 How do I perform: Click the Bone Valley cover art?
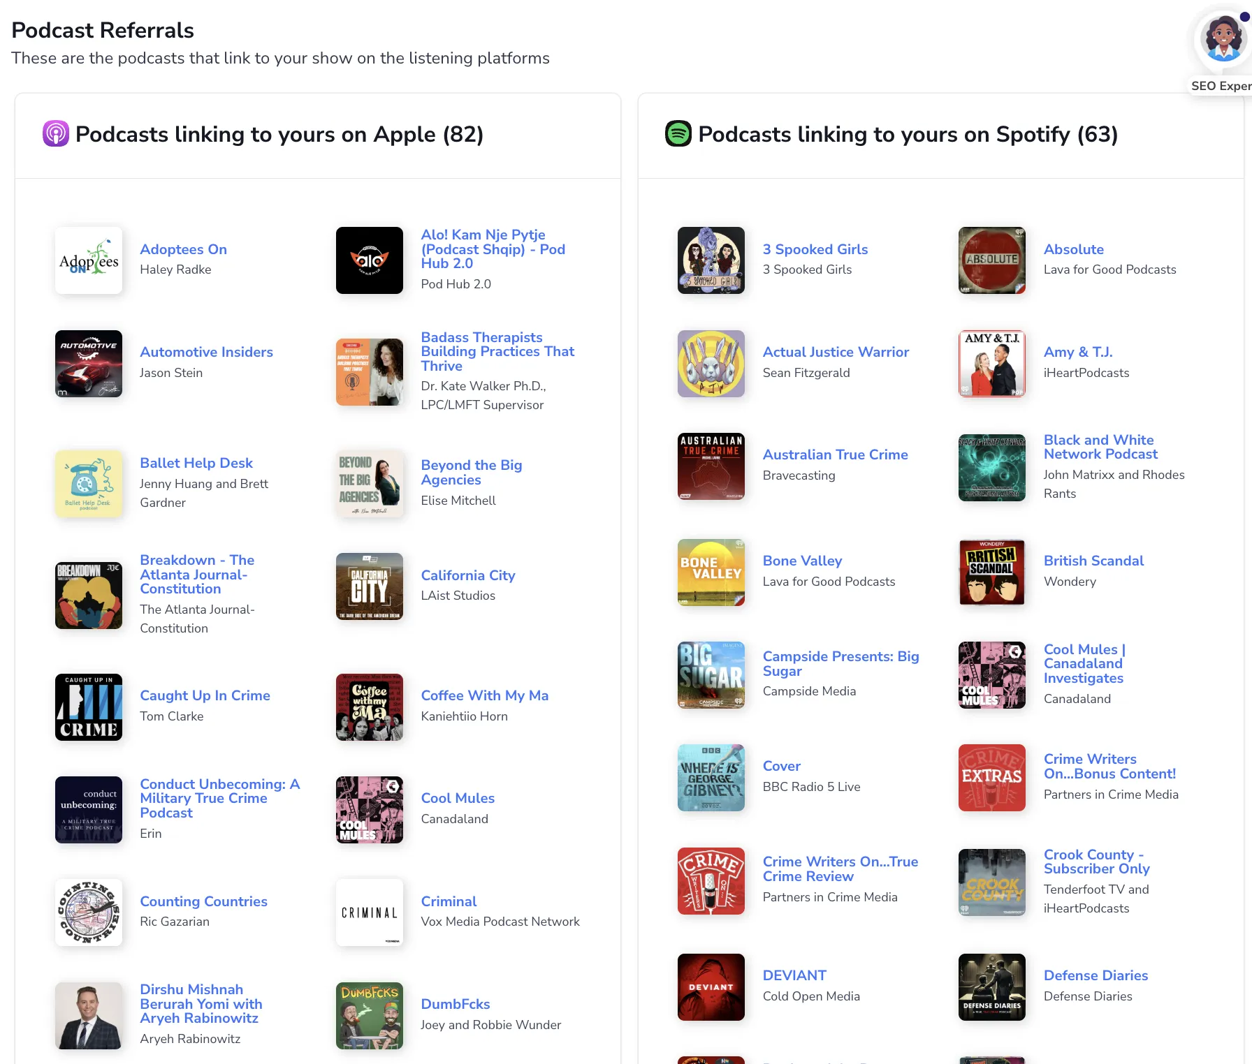711,572
